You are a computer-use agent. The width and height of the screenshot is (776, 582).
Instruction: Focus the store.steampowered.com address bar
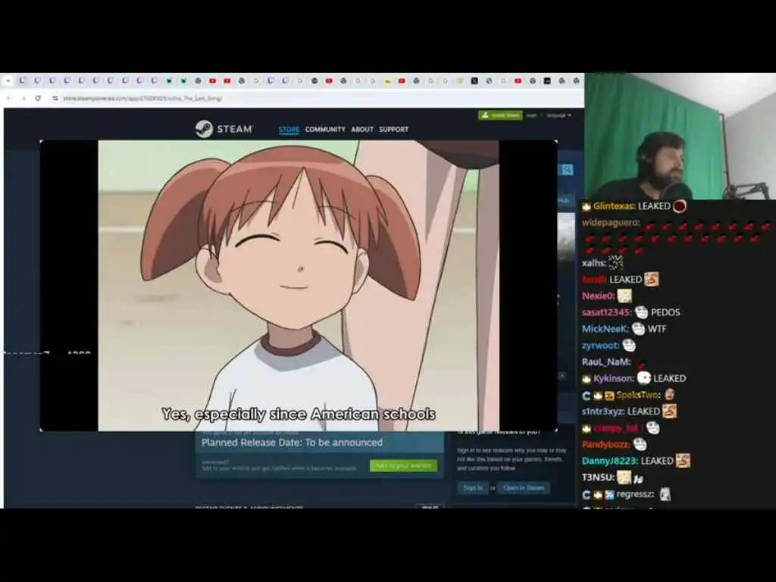142,99
